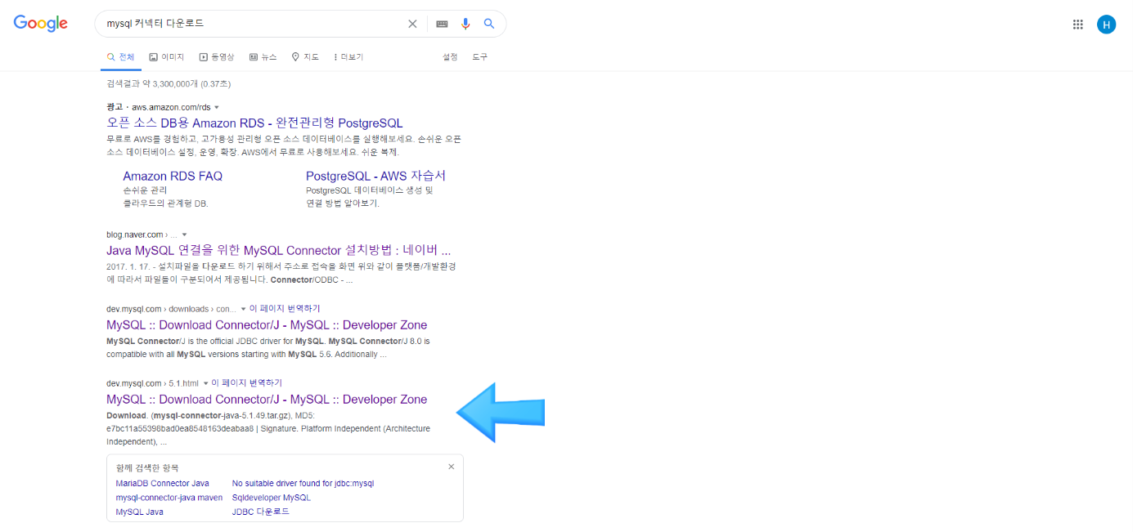Start voice search with microphone icon
Screen dimensions: 1133x532
tap(465, 24)
